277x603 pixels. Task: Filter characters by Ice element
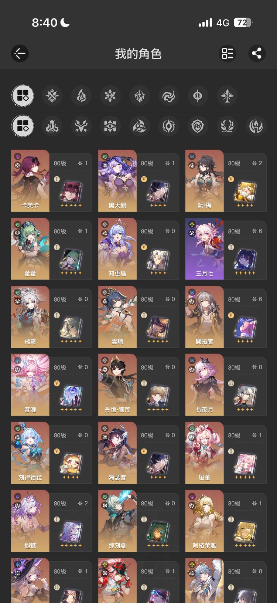[x=110, y=96]
